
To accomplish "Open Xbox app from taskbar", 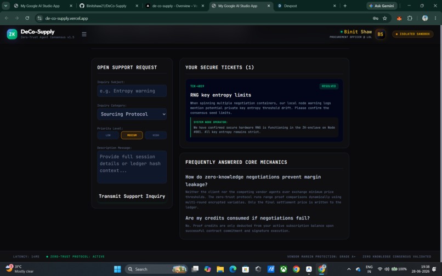I will click(x=284, y=269).
